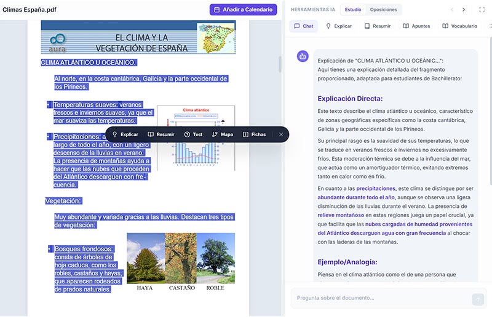Click the AI panel scrollbar on the right edge

(x=490, y=110)
